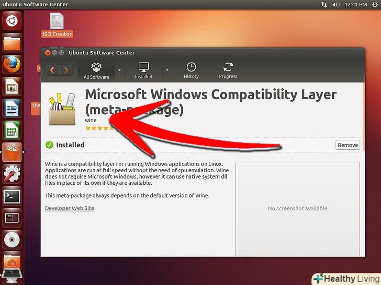View the Progress section

pos(228,70)
